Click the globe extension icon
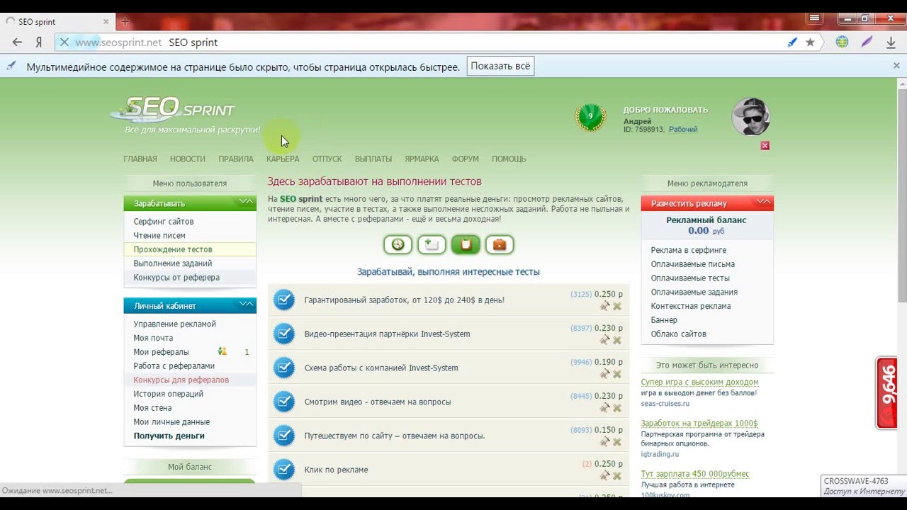Image resolution: width=907 pixels, height=510 pixels. pyautogui.click(x=842, y=42)
